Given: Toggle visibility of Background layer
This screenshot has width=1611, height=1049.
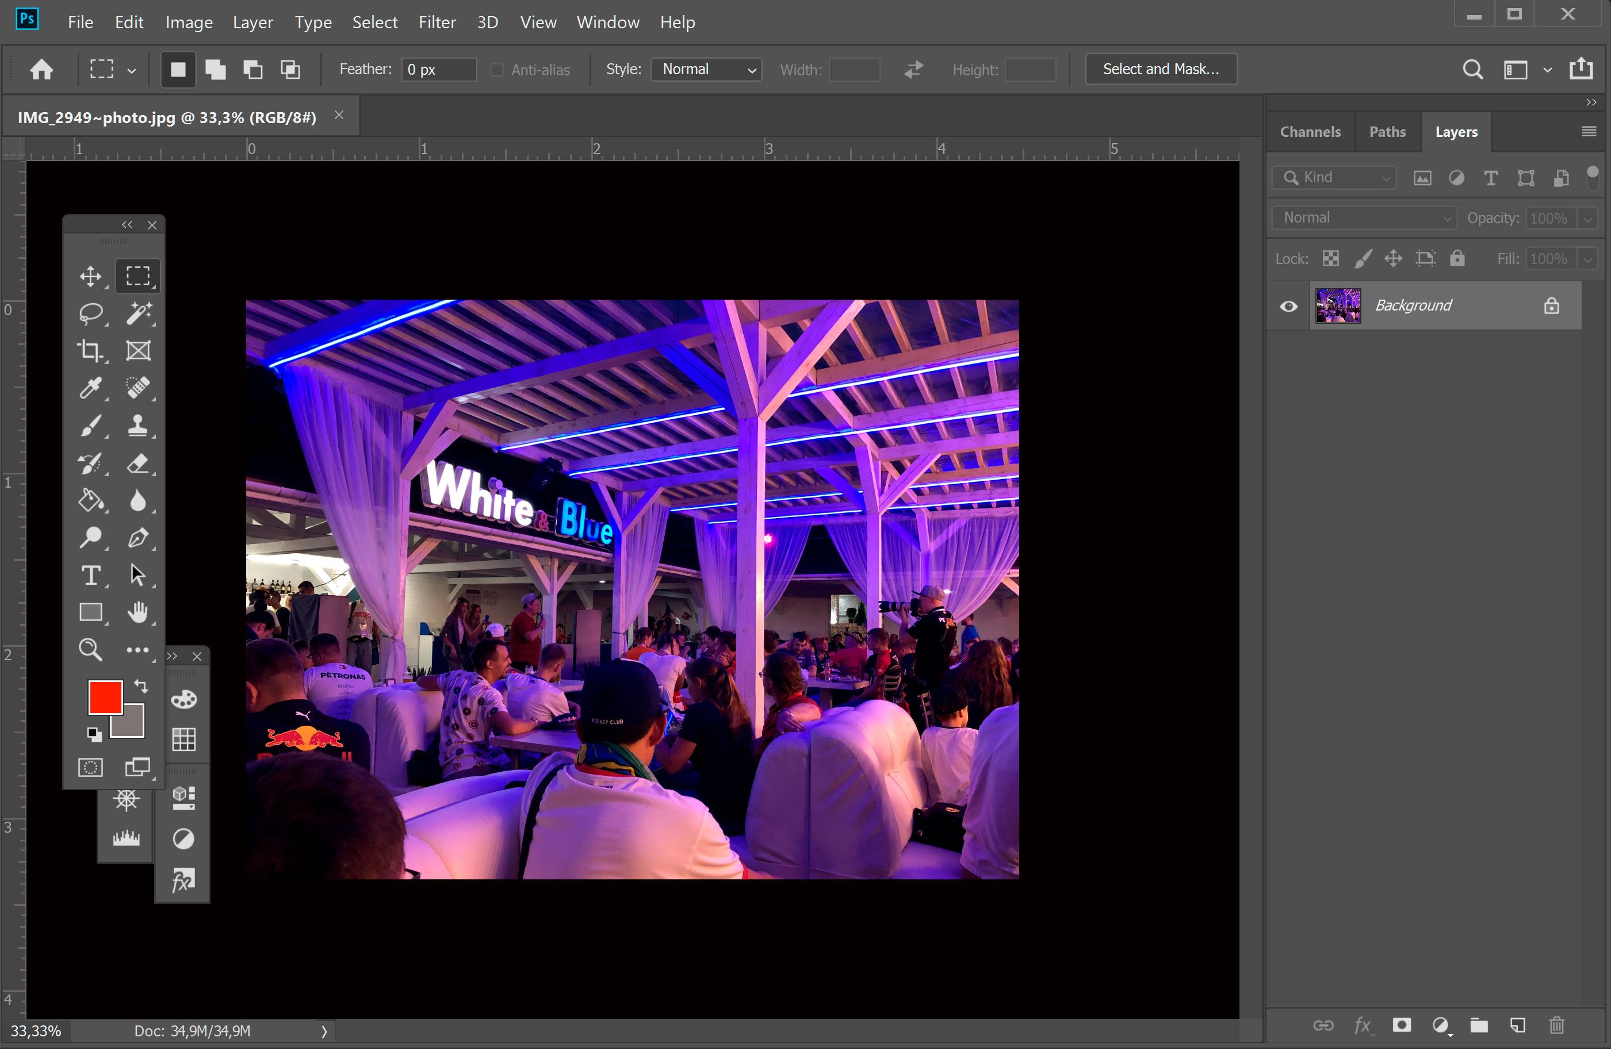Looking at the screenshot, I should [x=1288, y=305].
